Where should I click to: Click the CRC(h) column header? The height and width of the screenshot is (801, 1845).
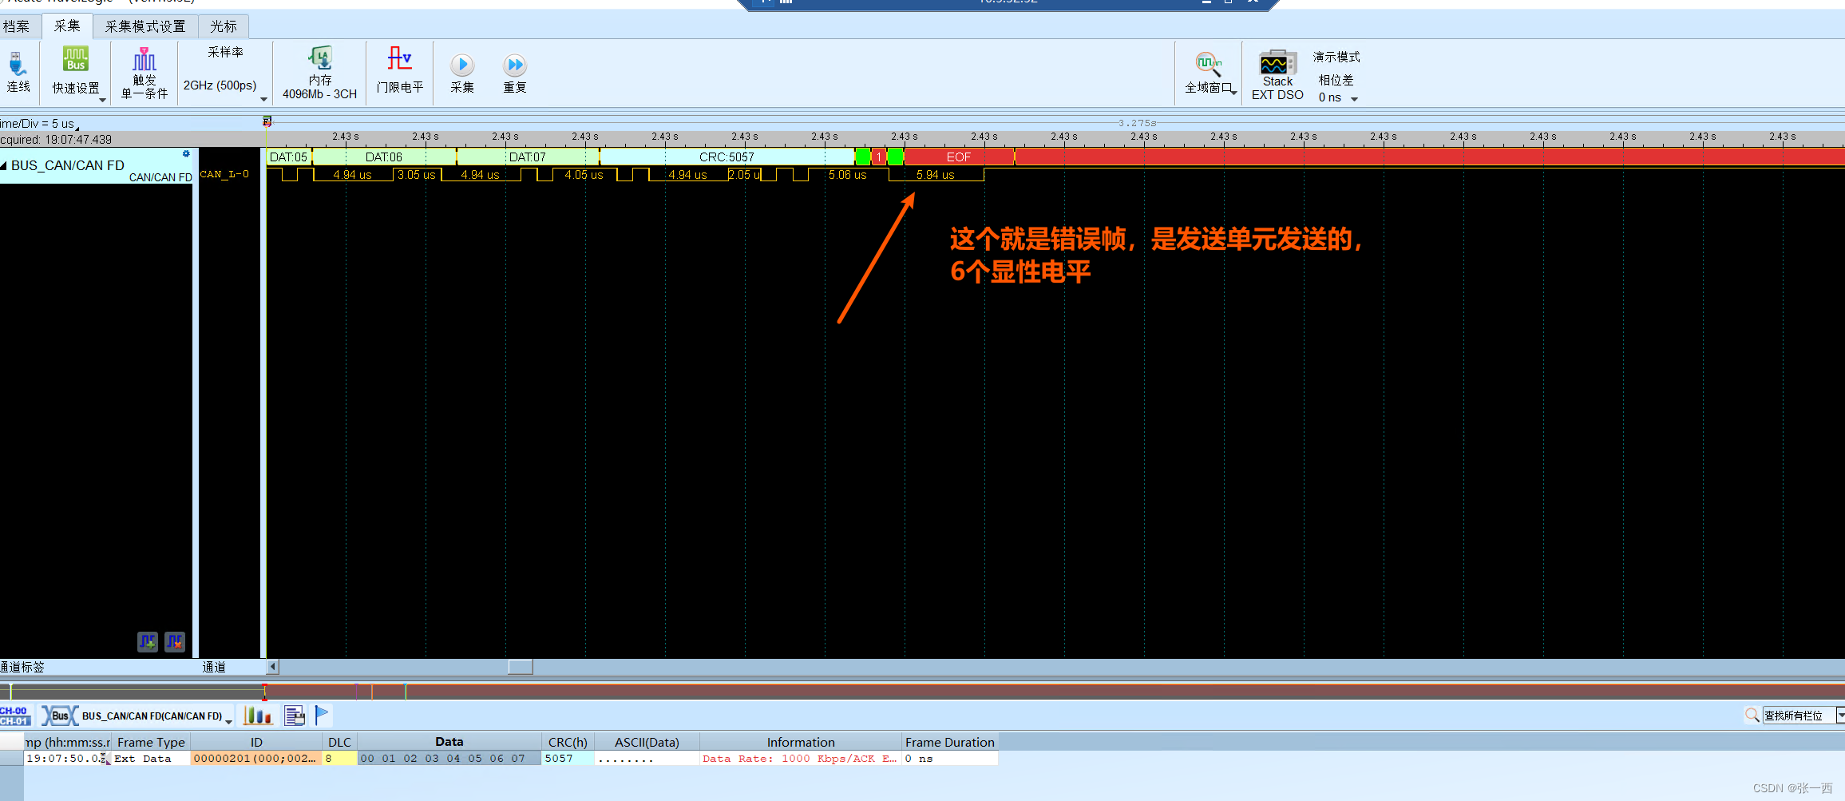568,742
